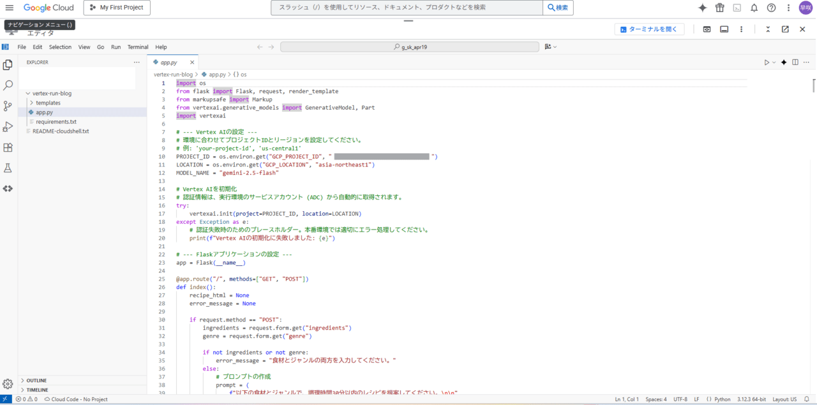817x405 pixels.
Task: Click split editor right icon
Action: click(x=795, y=63)
